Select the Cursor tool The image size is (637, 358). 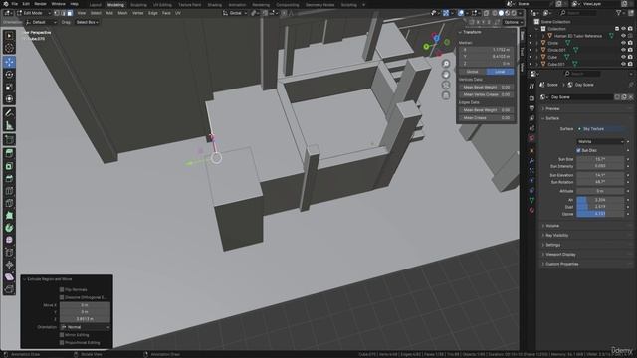click(9, 49)
